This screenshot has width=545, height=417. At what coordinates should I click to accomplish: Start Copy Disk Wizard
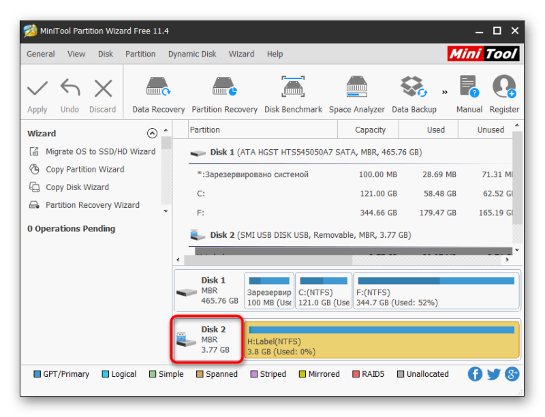[77, 187]
